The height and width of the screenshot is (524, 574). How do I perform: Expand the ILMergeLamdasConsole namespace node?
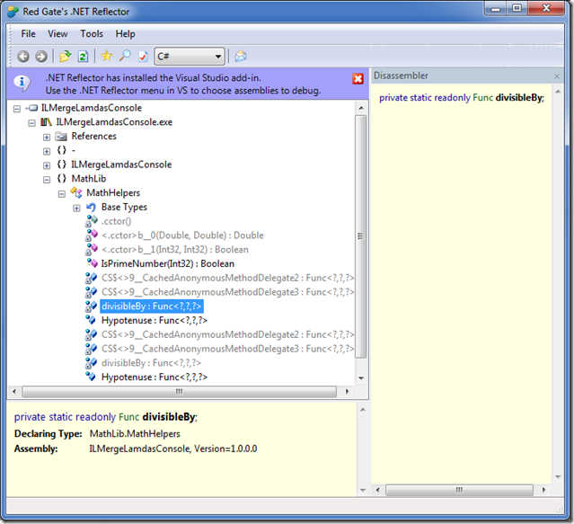[x=47, y=165]
